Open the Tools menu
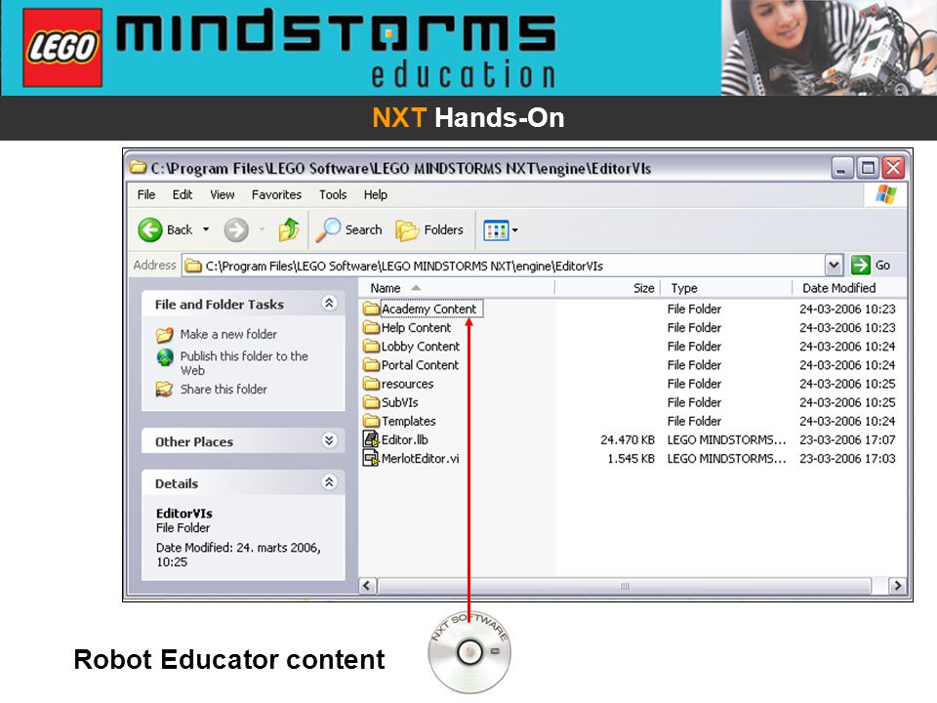The image size is (937, 703). [332, 195]
